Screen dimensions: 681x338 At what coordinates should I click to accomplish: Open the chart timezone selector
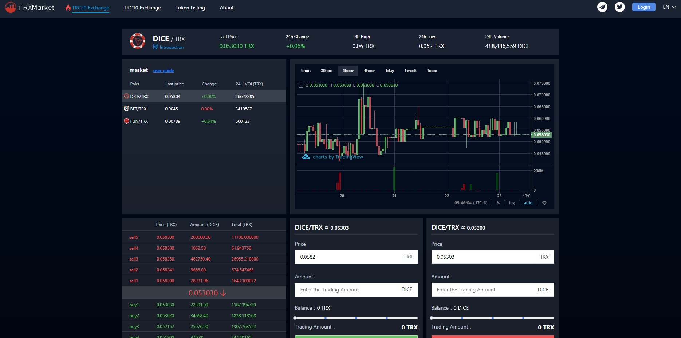click(x=471, y=203)
